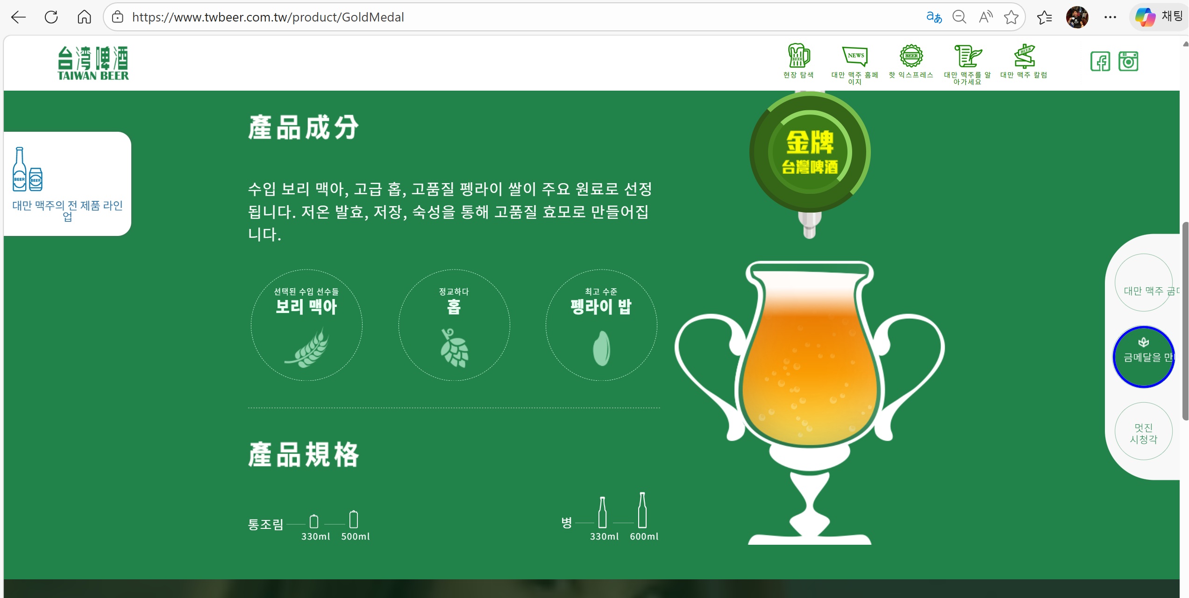
Task: Select the 멋진 시청각 side navigation circle
Action: click(x=1143, y=431)
